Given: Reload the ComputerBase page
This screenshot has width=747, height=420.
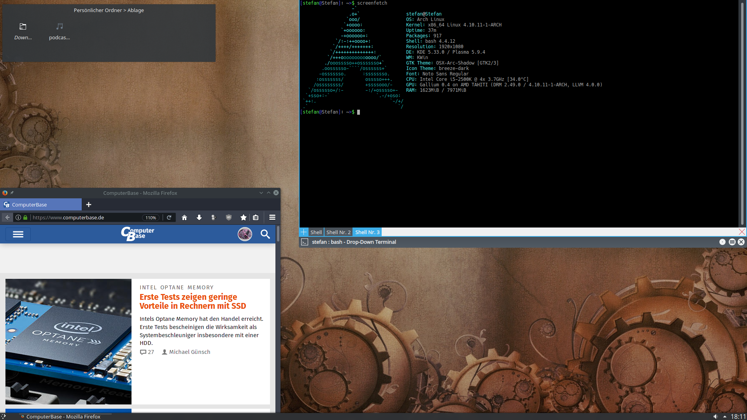Looking at the screenshot, I should (169, 217).
